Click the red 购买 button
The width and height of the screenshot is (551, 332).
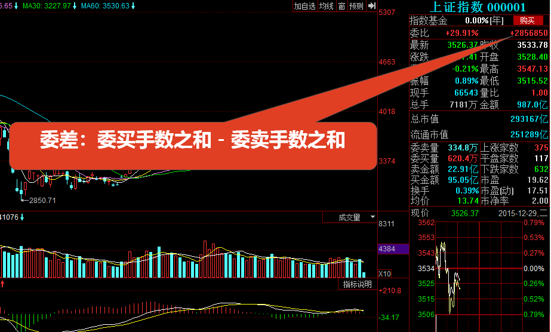[528, 20]
